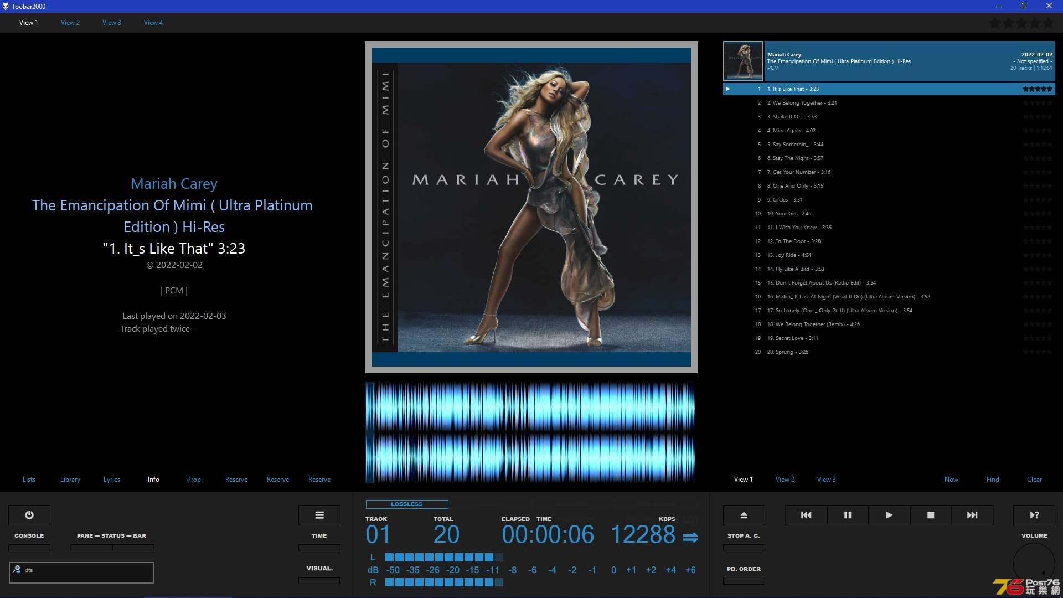Screen dimensions: 1063x598
Task: Seek within the waveform seekbar
Action: (530, 432)
